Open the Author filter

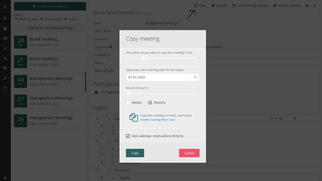click(x=71, y=19)
